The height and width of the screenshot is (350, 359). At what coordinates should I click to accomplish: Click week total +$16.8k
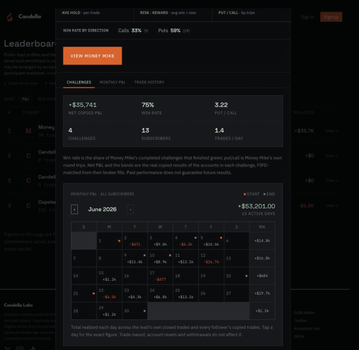(x=262, y=258)
